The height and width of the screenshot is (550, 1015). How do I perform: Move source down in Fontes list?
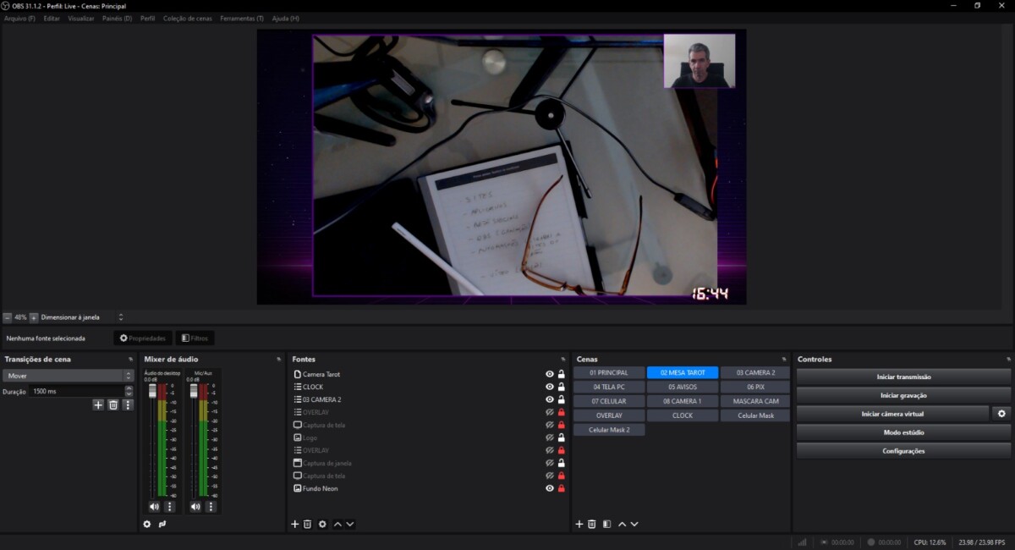coord(350,525)
